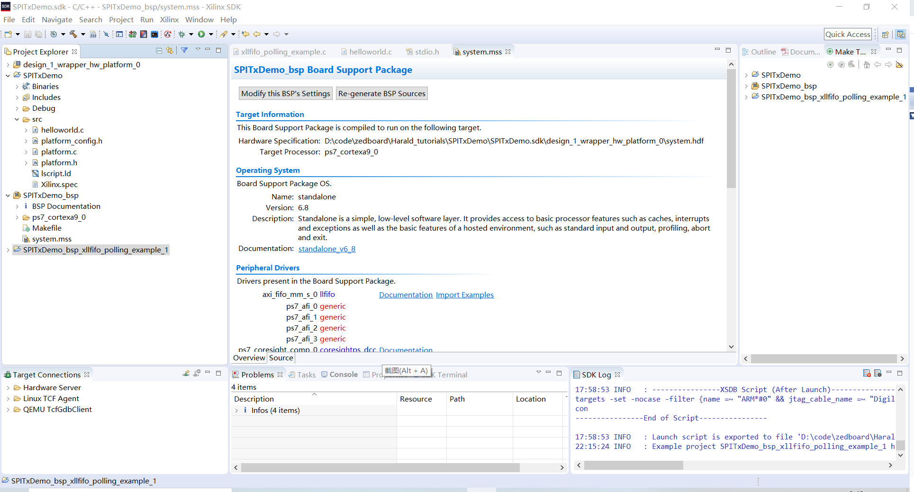
Task: Click the Resource column header
Action: pyautogui.click(x=421, y=399)
